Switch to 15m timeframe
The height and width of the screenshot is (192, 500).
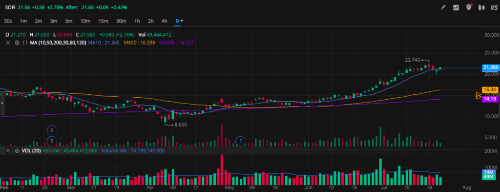coord(104,21)
